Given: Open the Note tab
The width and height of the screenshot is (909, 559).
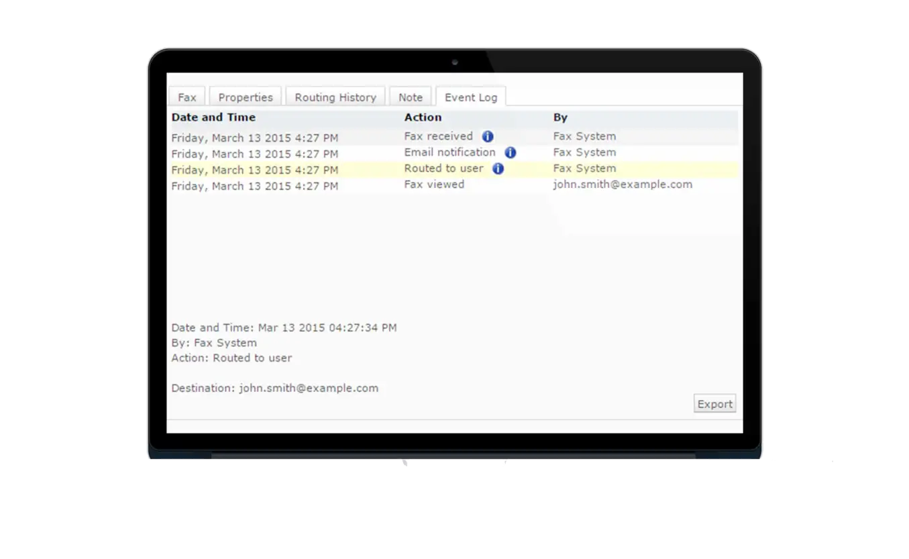Looking at the screenshot, I should point(410,97).
